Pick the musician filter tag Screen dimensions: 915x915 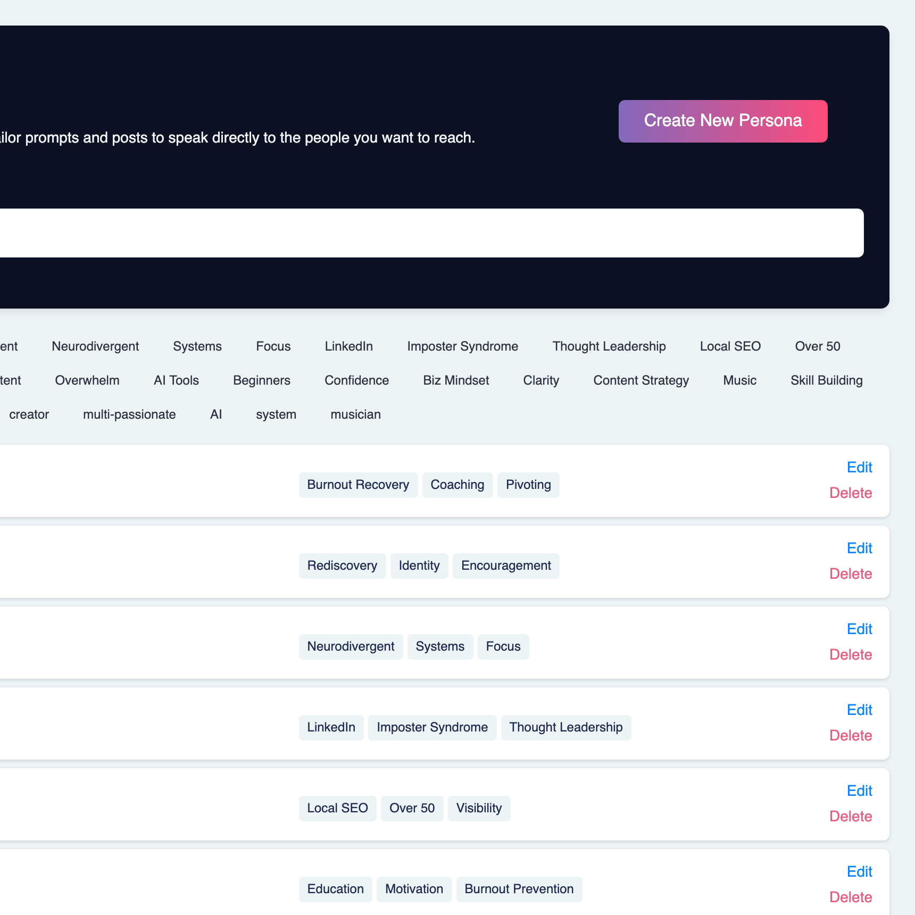[355, 414]
